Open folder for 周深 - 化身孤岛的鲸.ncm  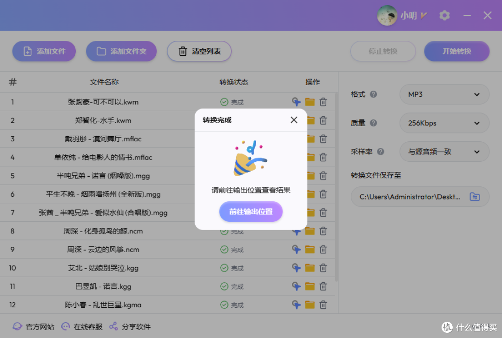pos(310,231)
